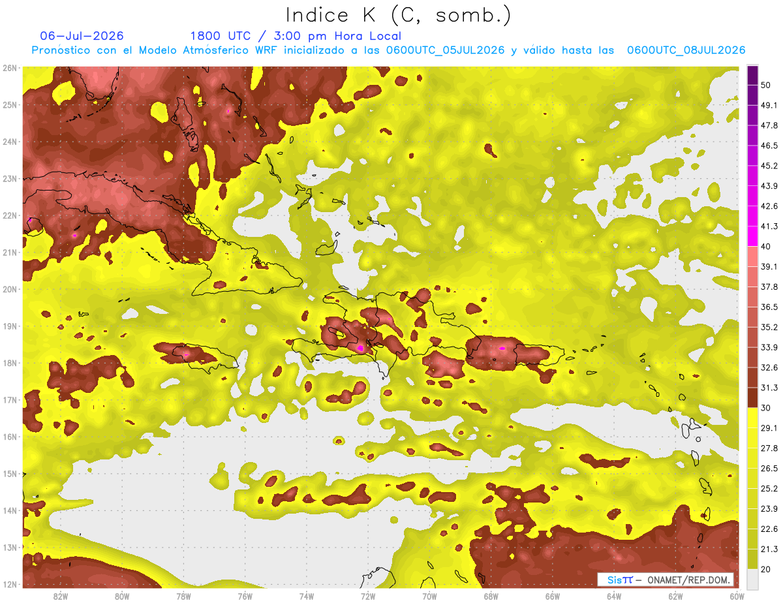Click the 18N latitude label
Screen dimensions: 783x605
pyautogui.click(x=10, y=363)
